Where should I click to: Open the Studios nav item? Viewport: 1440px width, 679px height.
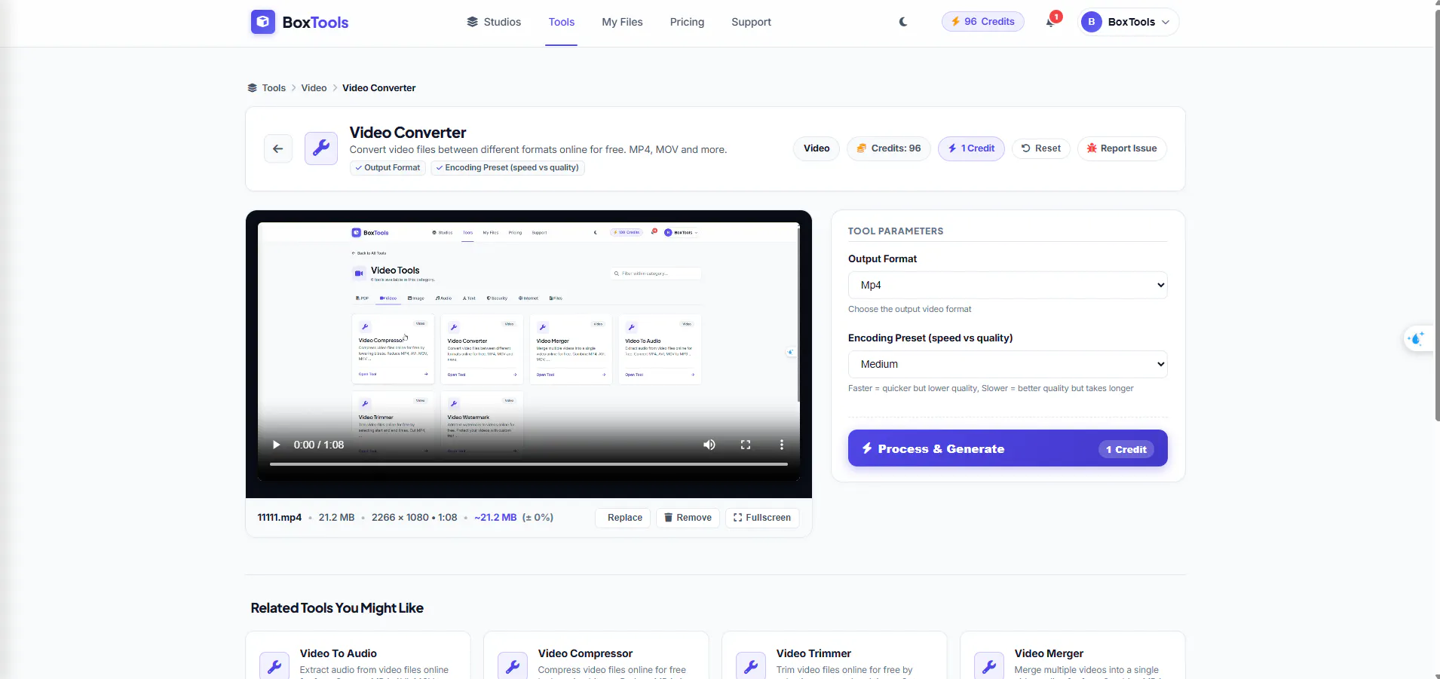(x=494, y=22)
